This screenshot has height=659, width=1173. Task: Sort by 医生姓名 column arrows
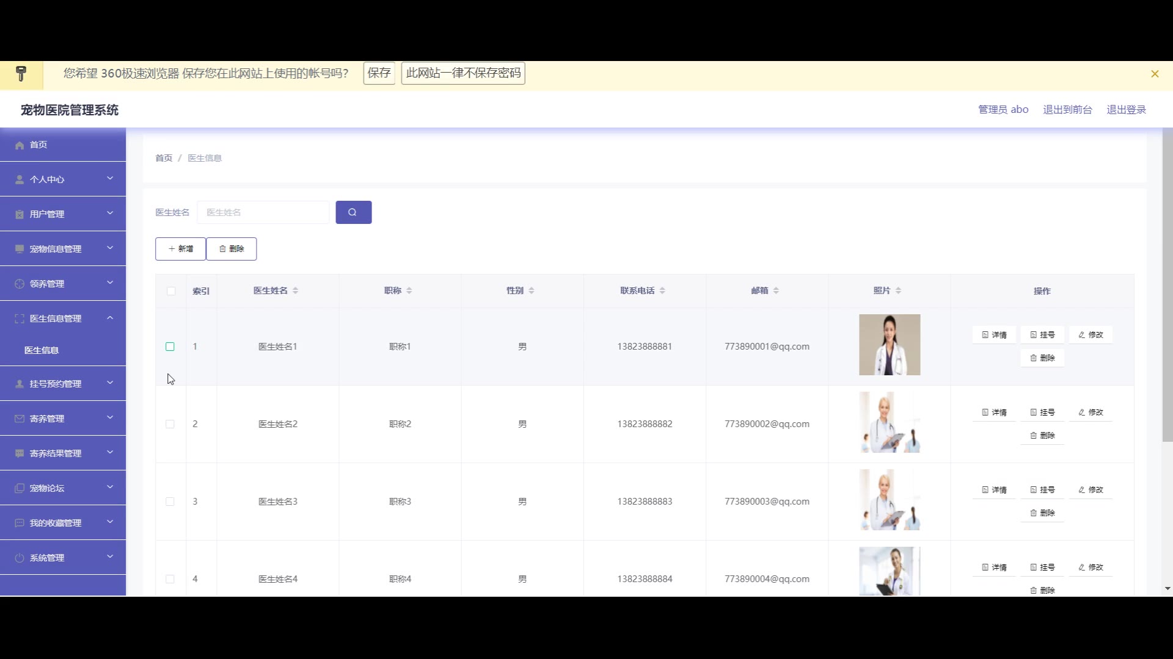[295, 291]
